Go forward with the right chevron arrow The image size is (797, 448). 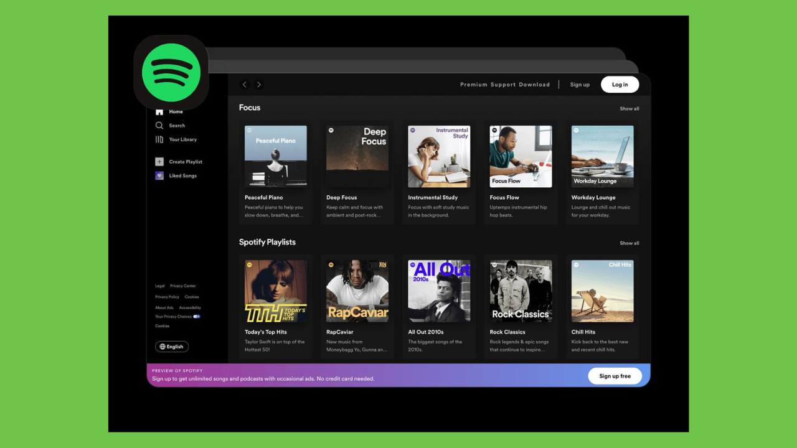[x=259, y=85]
